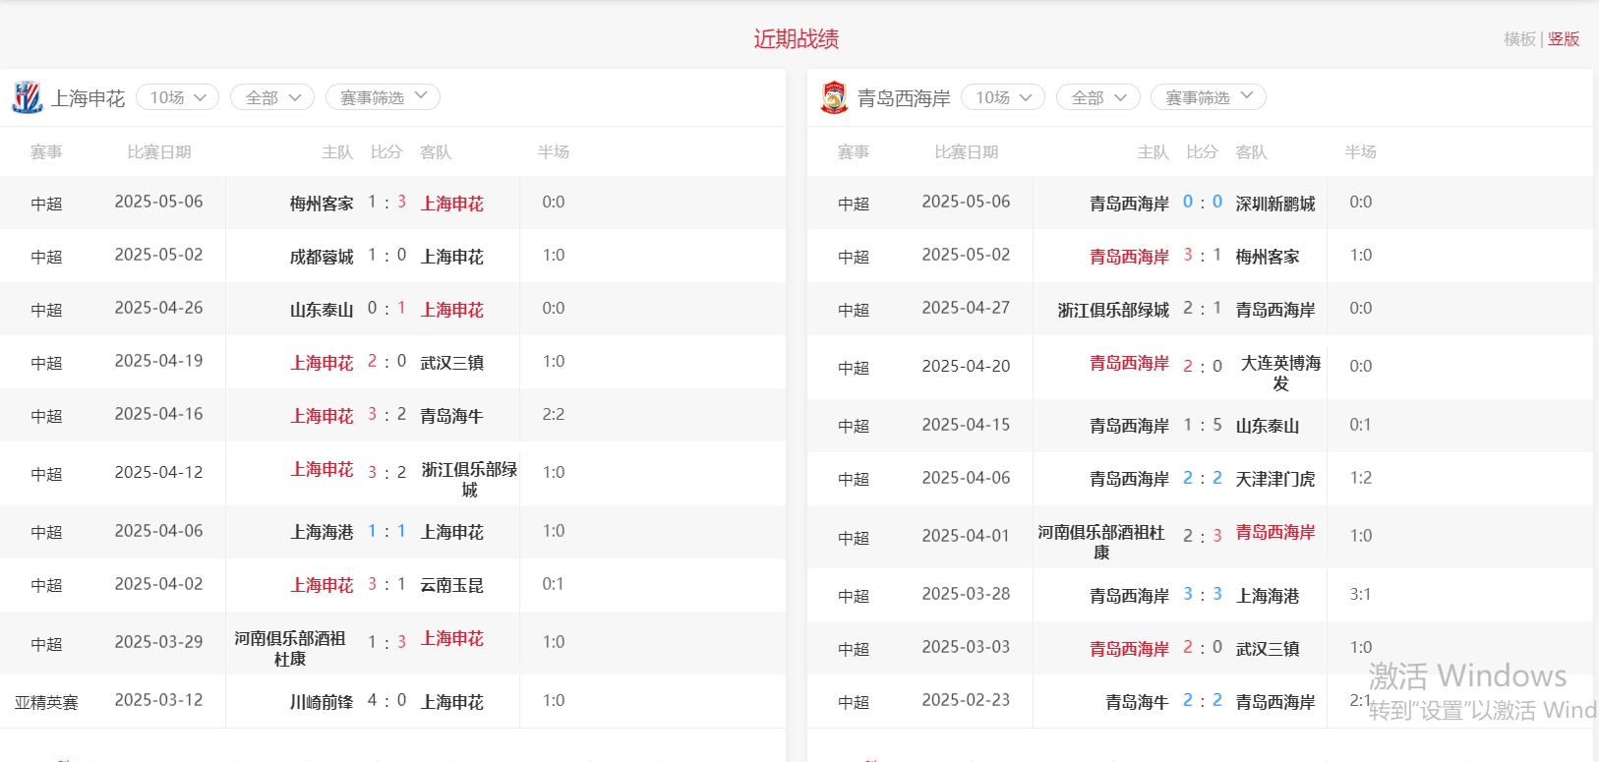The width and height of the screenshot is (1599, 762).
Task: Expand Shanghai Shenhua's 全部 filter dropdown
Action: [x=272, y=97]
